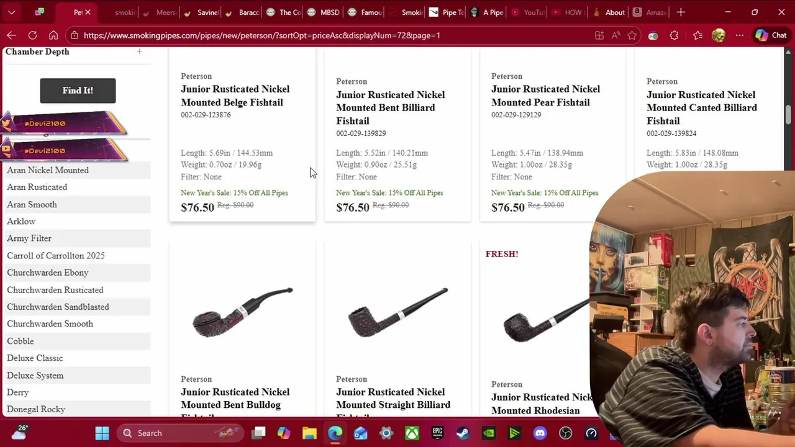Click the Read aloud icon in address bar

click(x=616, y=35)
